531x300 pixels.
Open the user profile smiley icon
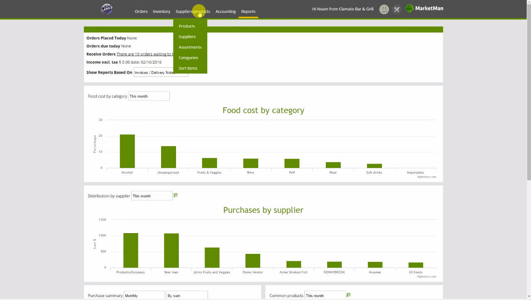(x=383, y=9)
